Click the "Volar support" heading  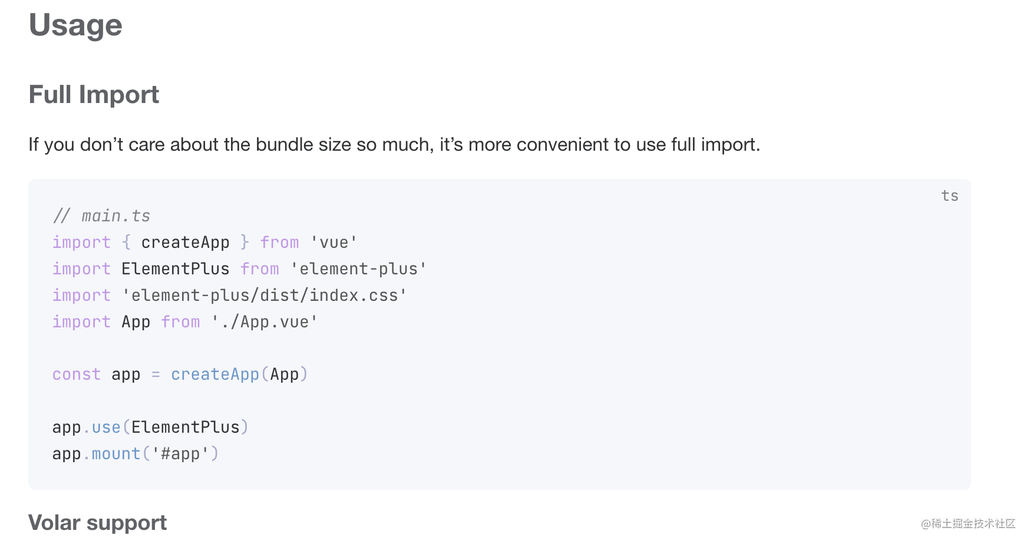click(x=97, y=523)
